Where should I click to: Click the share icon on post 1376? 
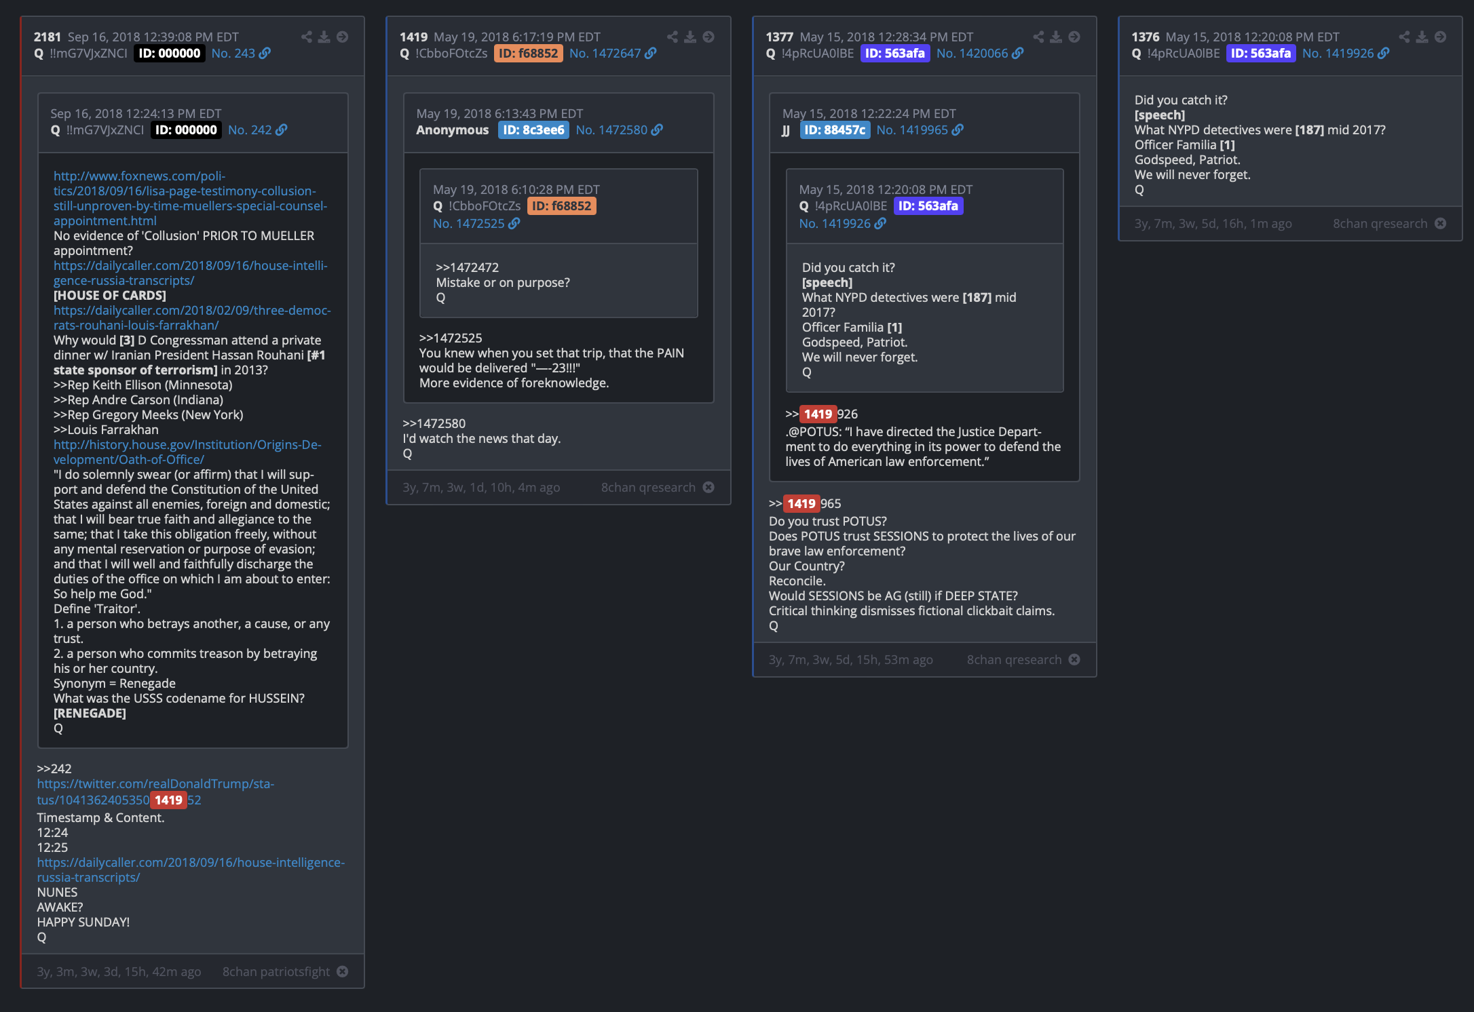pyautogui.click(x=1404, y=37)
